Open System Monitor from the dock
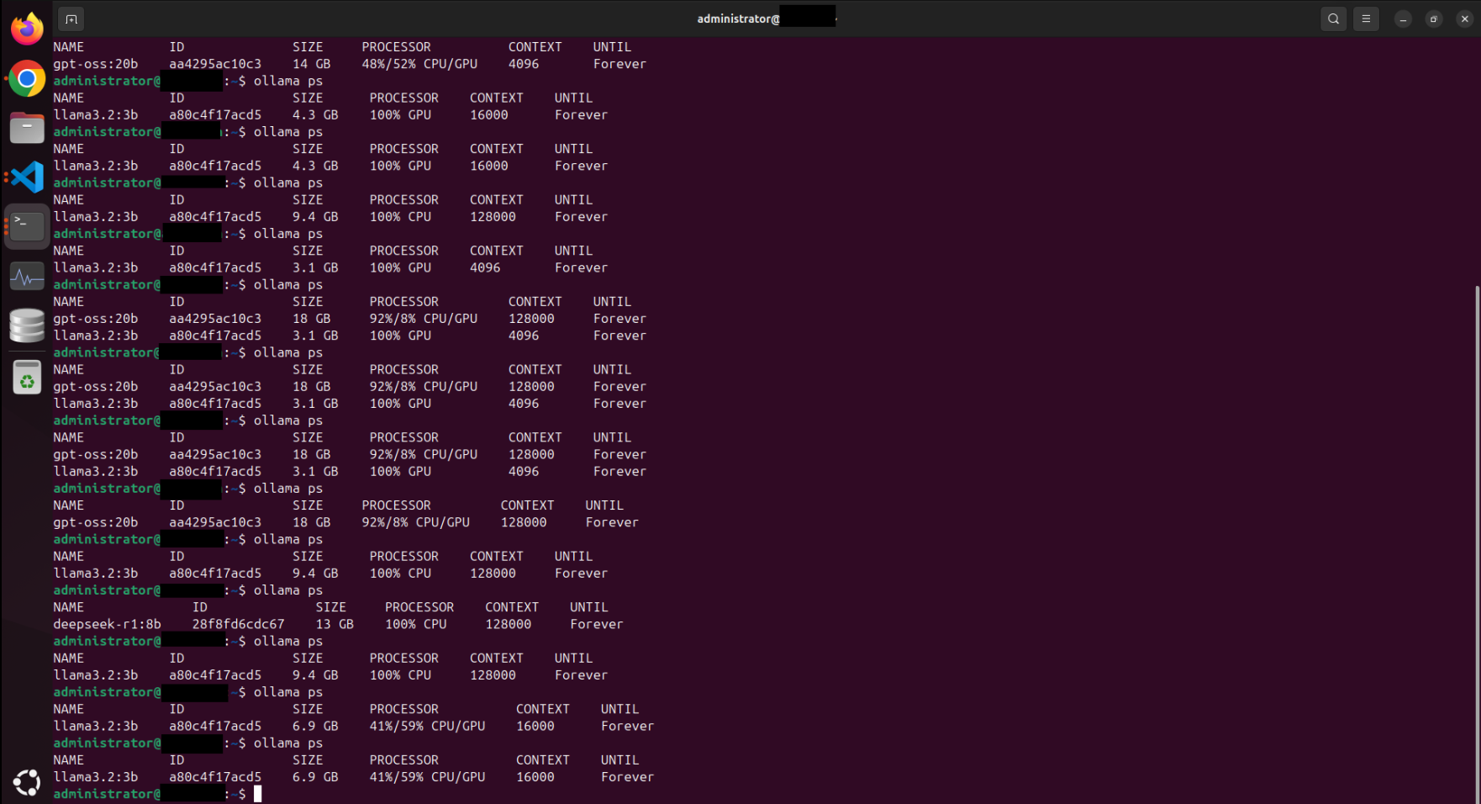Viewport: 1481px width, 804px height. click(x=27, y=276)
